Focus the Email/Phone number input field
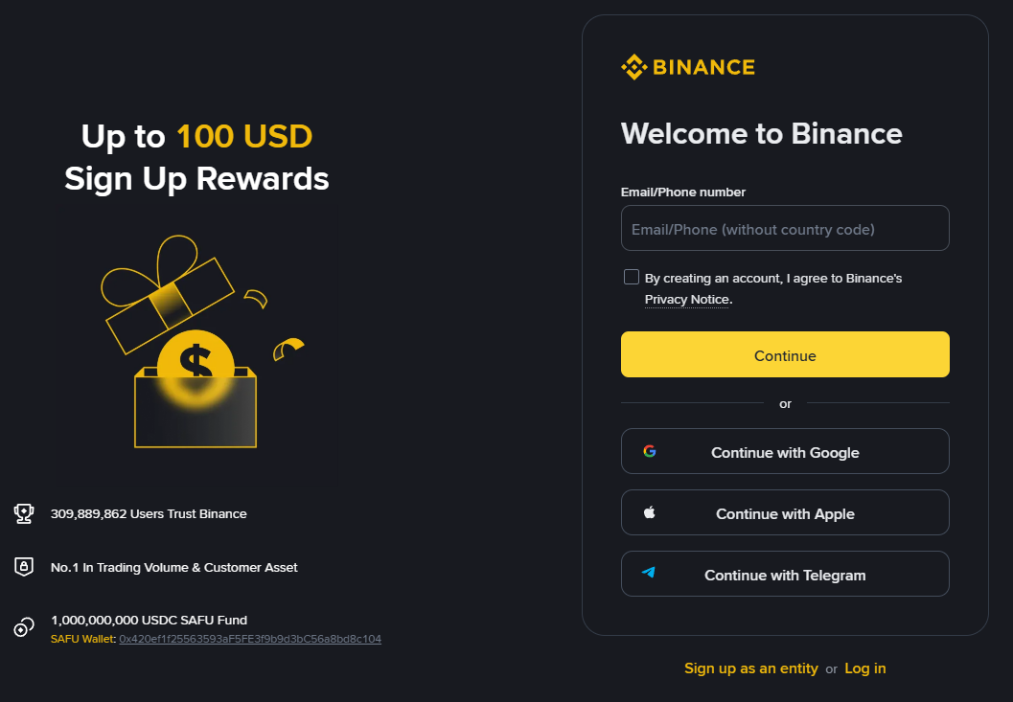This screenshot has width=1013, height=702. [x=785, y=229]
